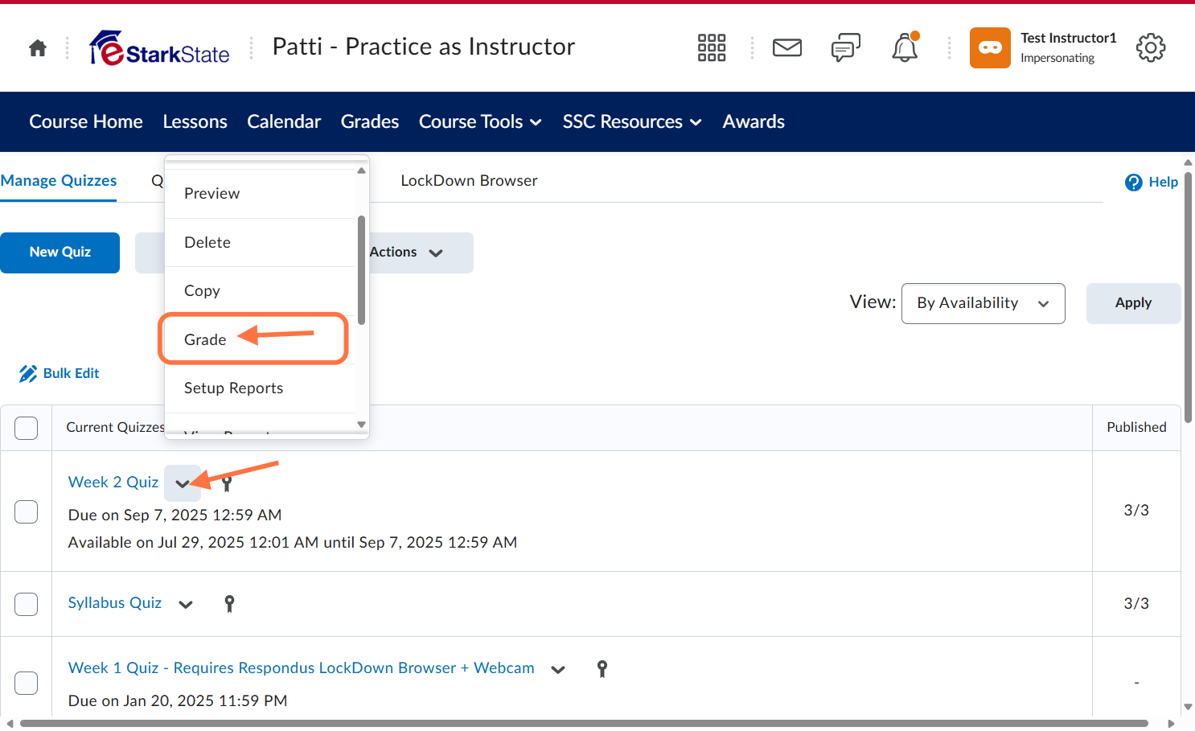The height and width of the screenshot is (731, 1195).
Task: Switch to the LockDown Browser tab
Action: pyautogui.click(x=469, y=181)
